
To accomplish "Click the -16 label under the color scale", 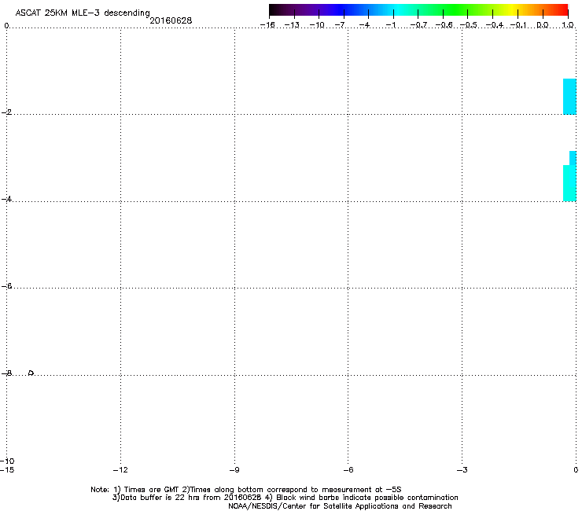I will (267, 25).
